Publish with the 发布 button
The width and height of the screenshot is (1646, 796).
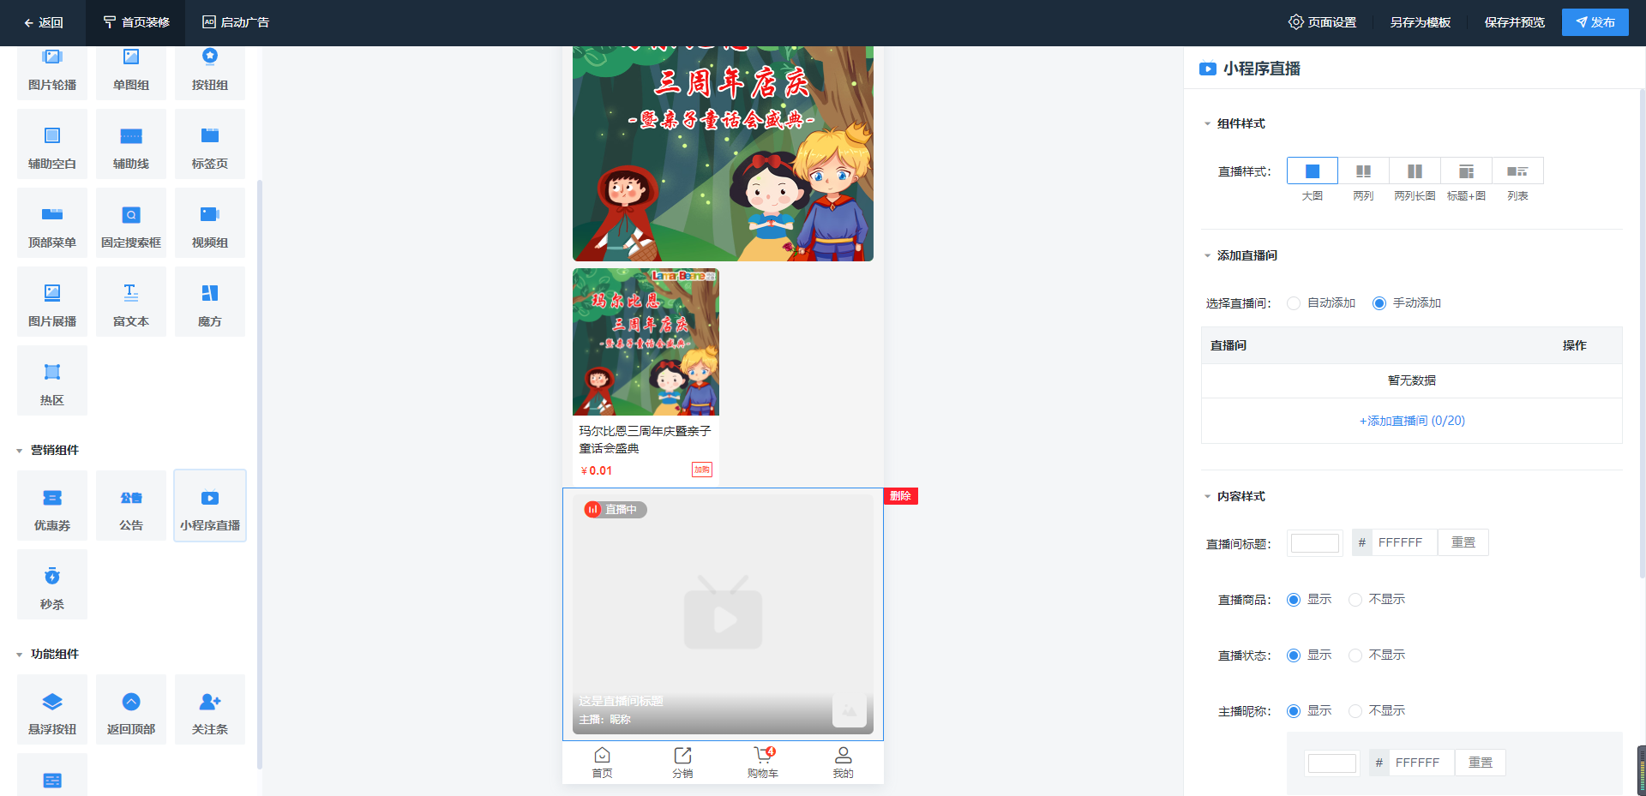click(1595, 22)
